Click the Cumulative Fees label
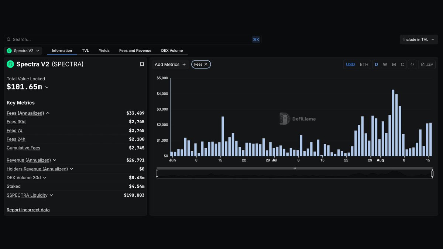Viewport: 443px width, 249px height. (23, 148)
